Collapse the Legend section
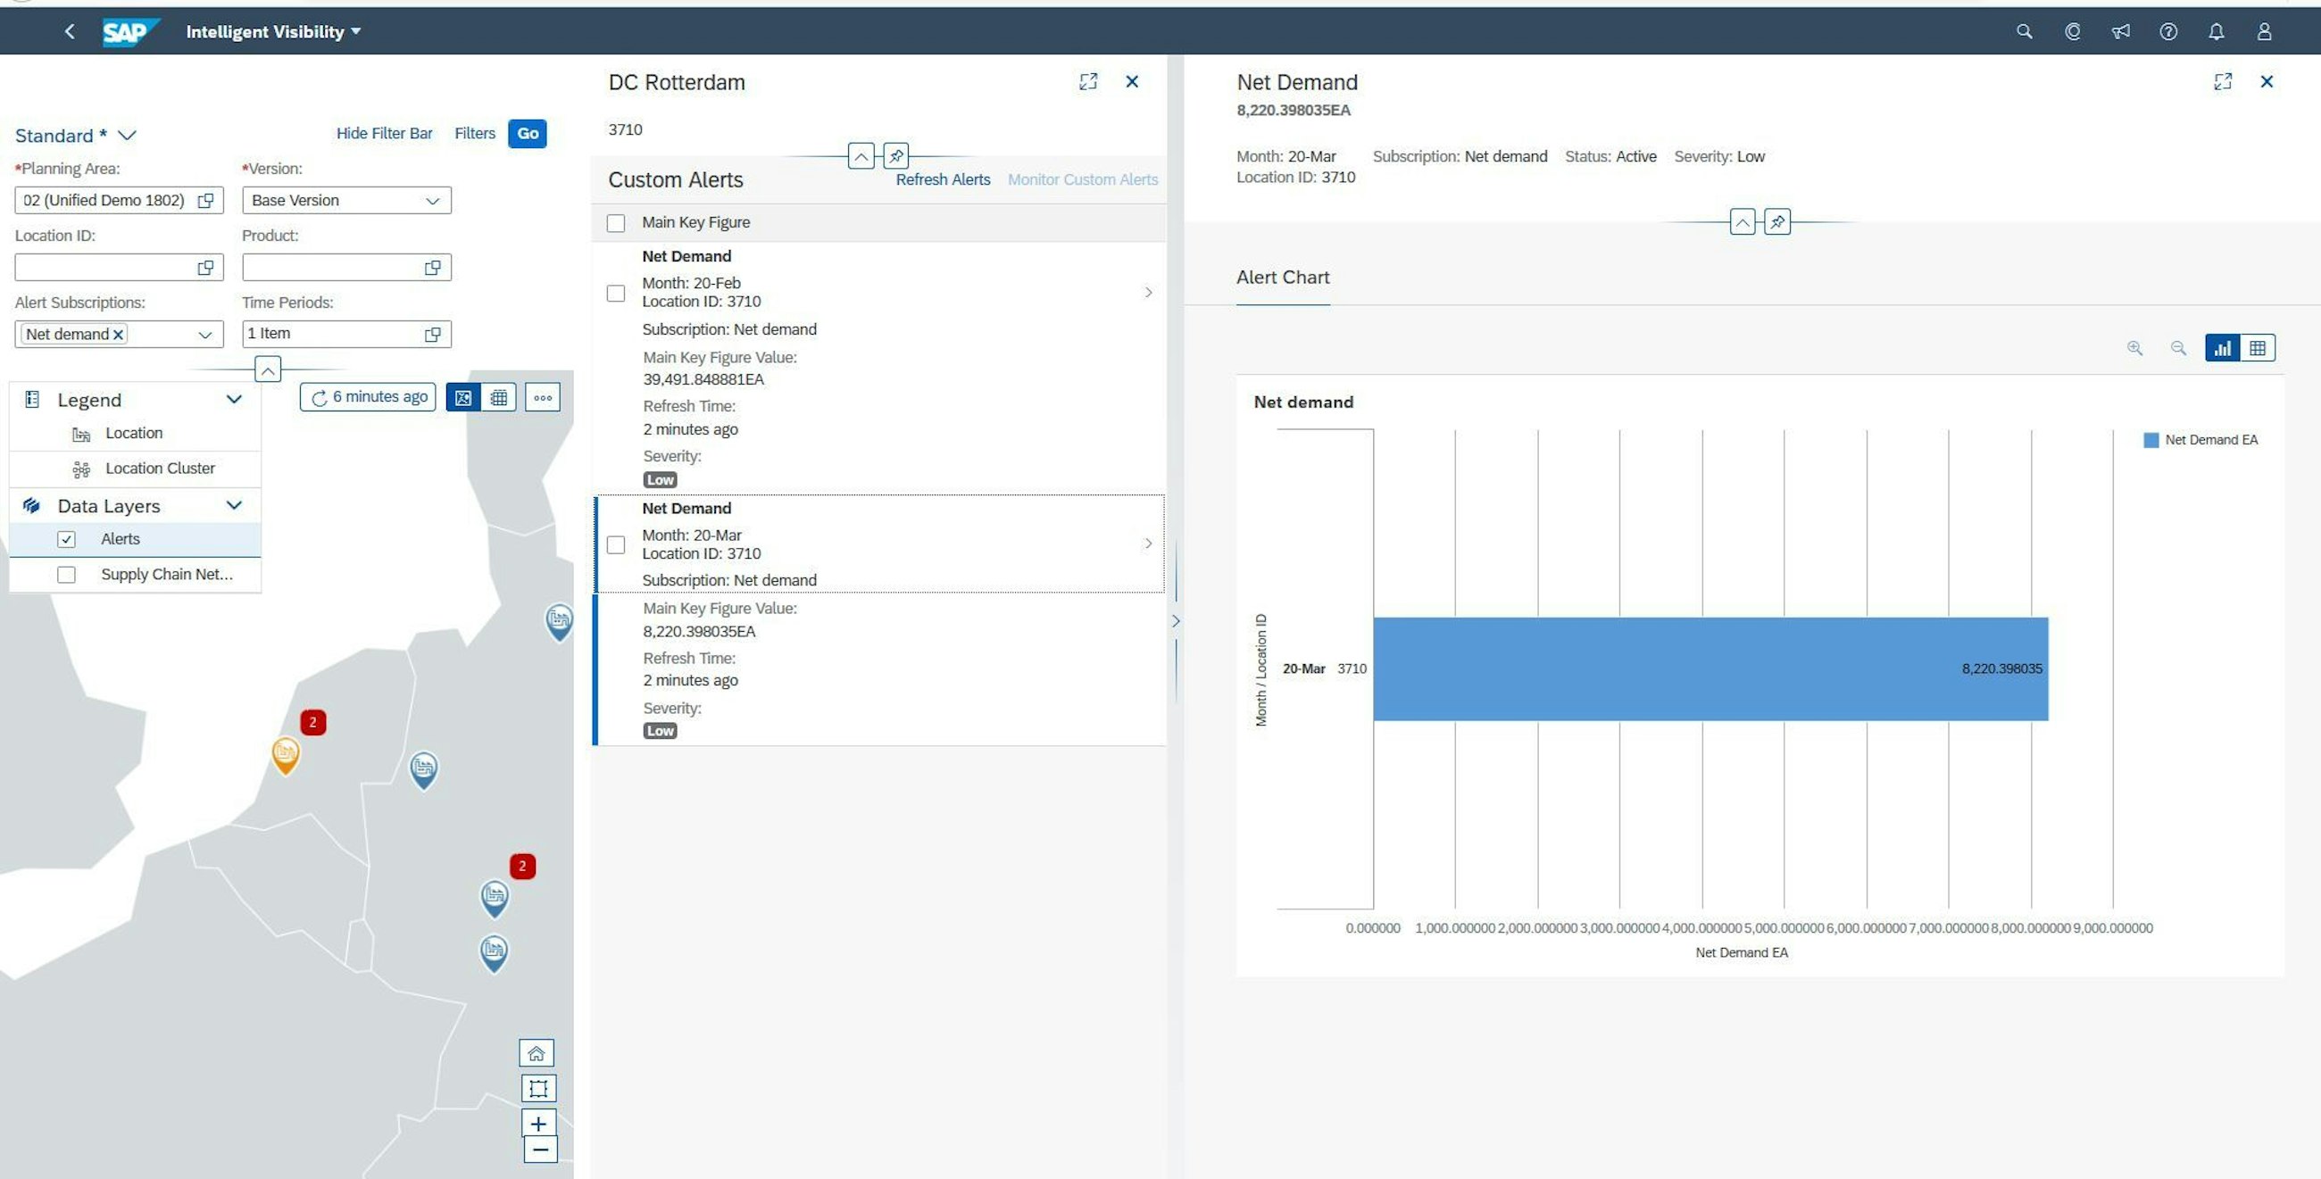 coord(234,399)
